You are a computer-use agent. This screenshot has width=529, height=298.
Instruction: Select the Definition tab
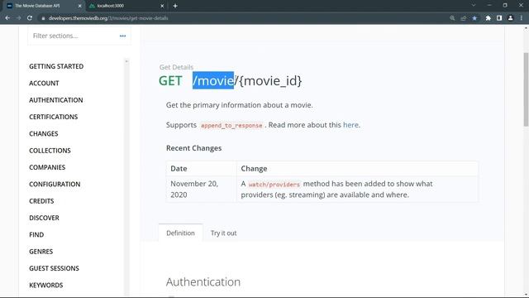coord(180,233)
